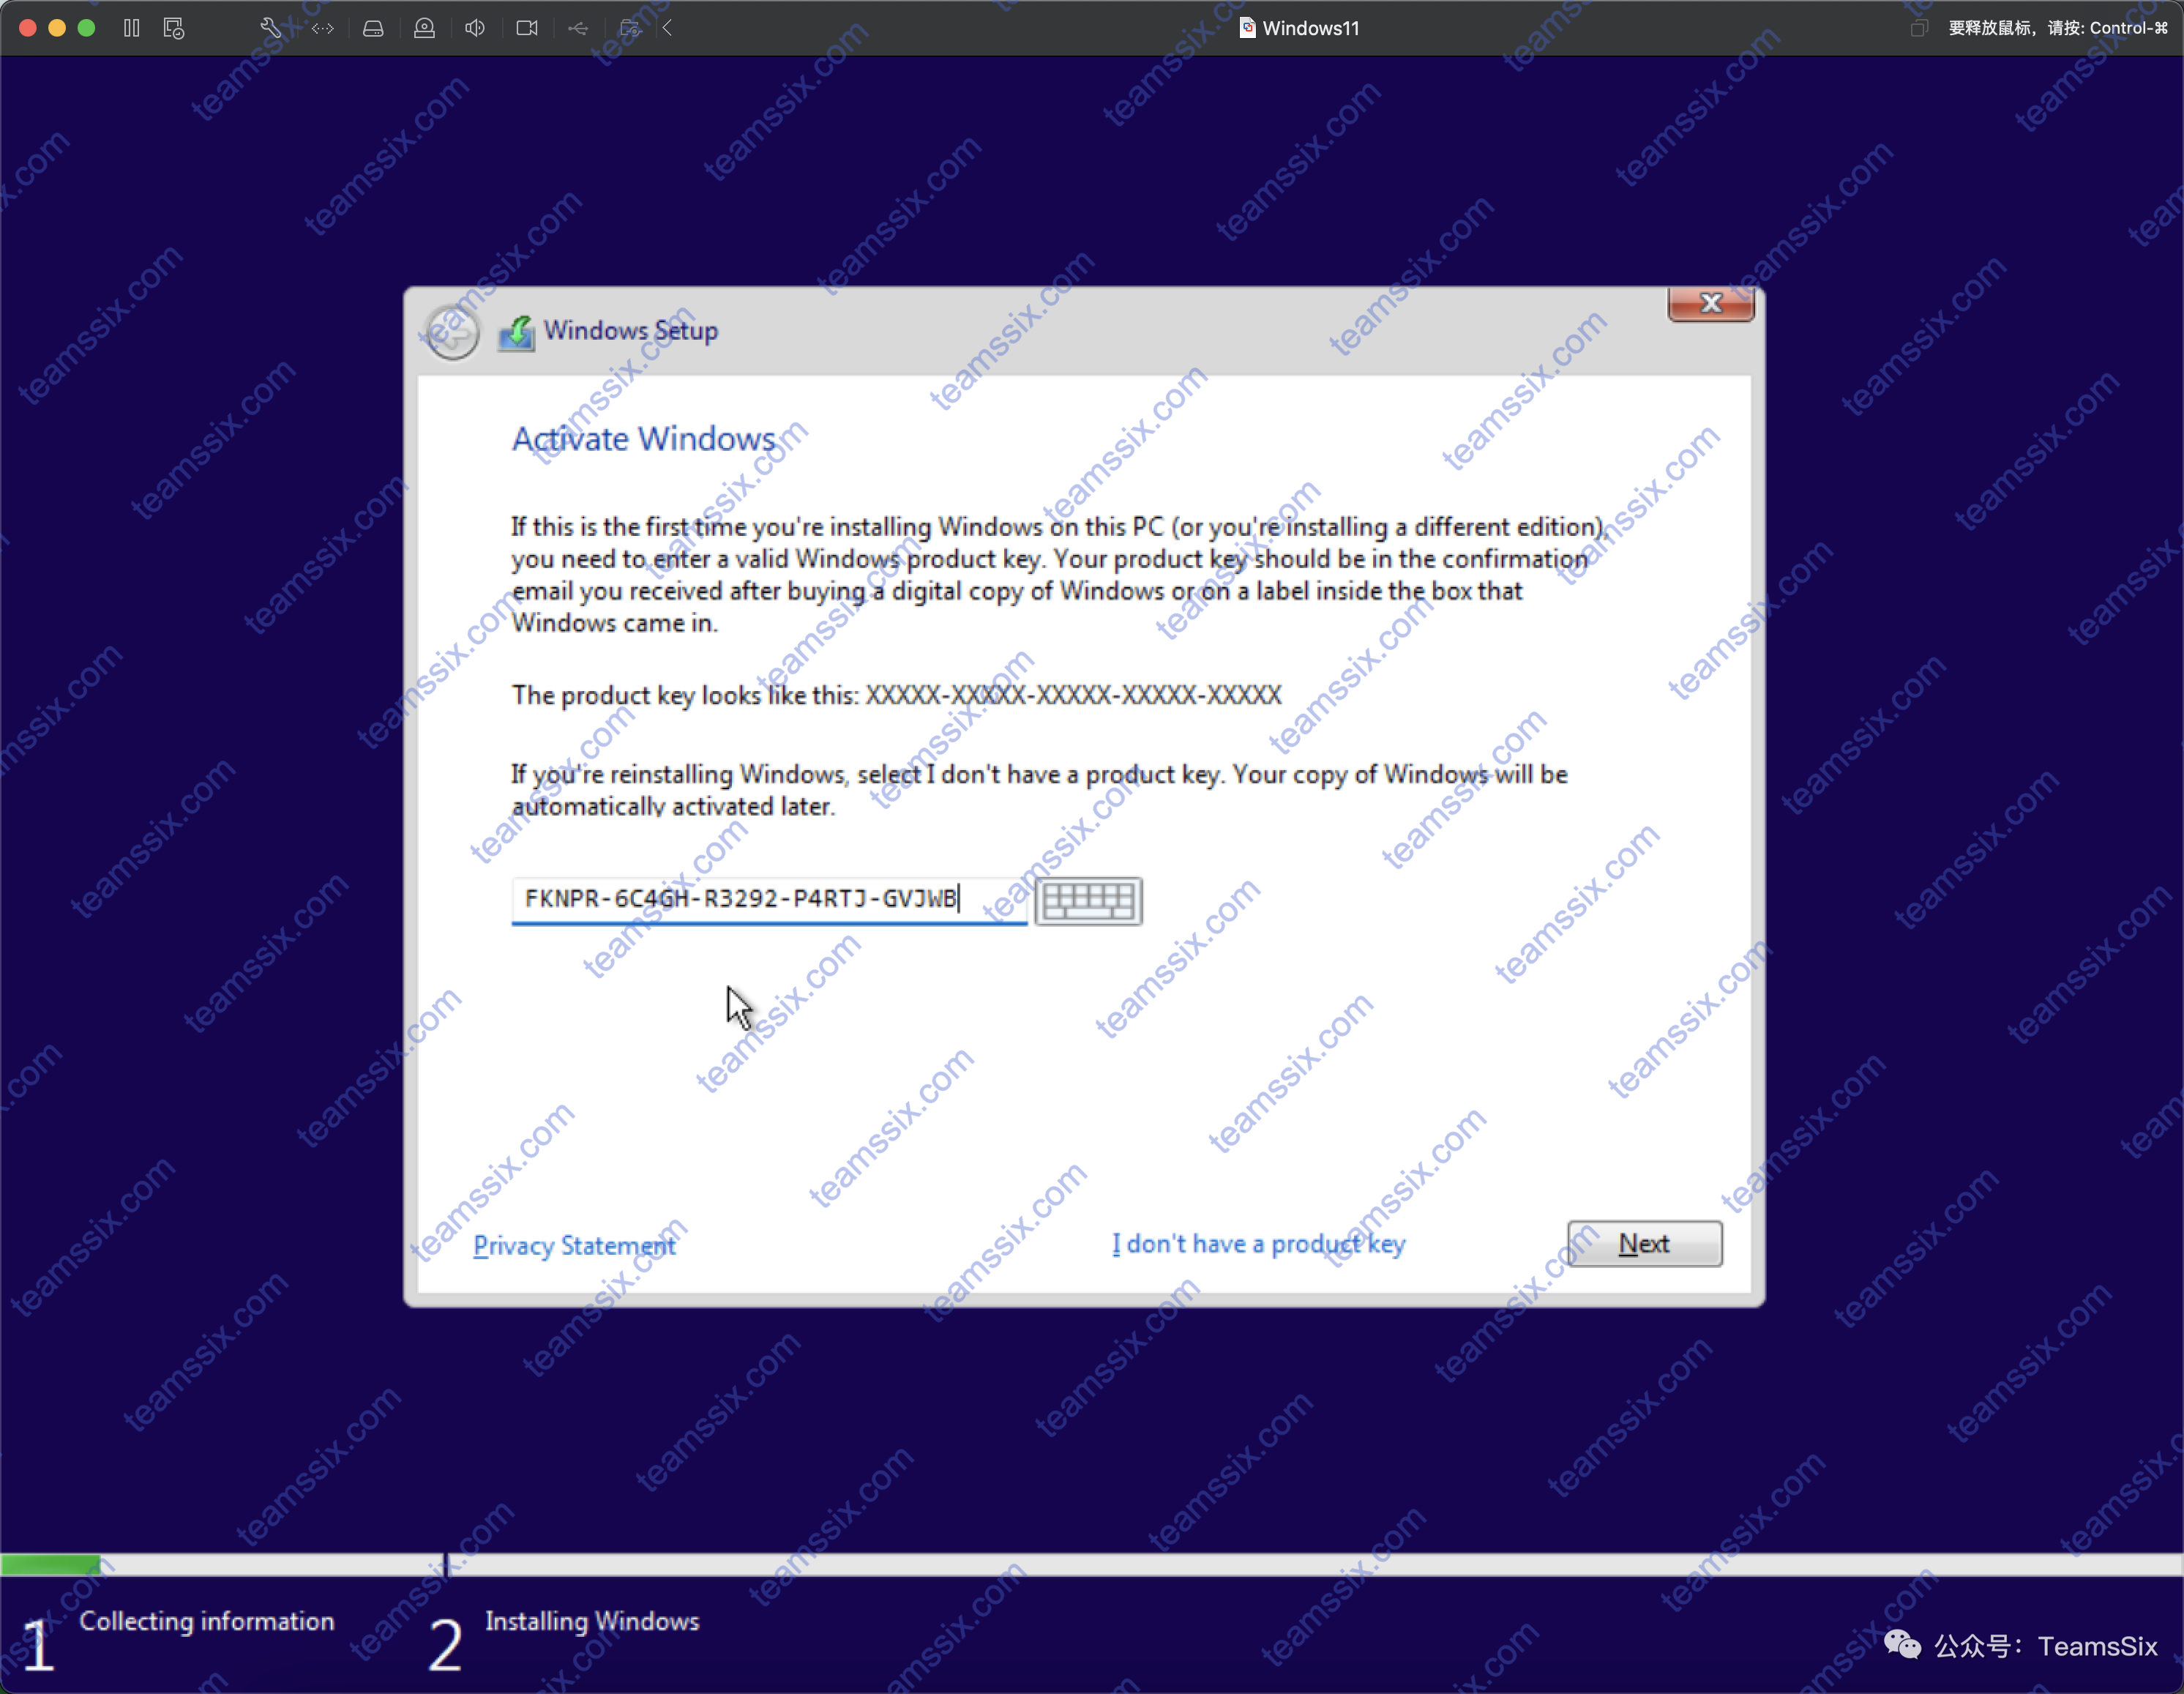This screenshot has width=2184, height=1694.
Task: Open the Privacy Statement link
Action: (574, 1245)
